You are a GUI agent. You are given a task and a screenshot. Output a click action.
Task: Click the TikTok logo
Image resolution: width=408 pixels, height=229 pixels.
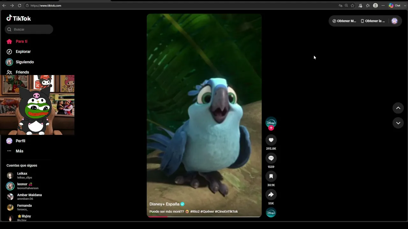pyautogui.click(x=18, y=18)
